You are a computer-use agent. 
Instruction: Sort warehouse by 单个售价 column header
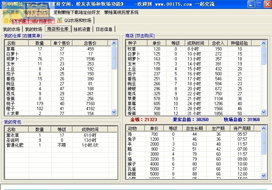point(62,43)
